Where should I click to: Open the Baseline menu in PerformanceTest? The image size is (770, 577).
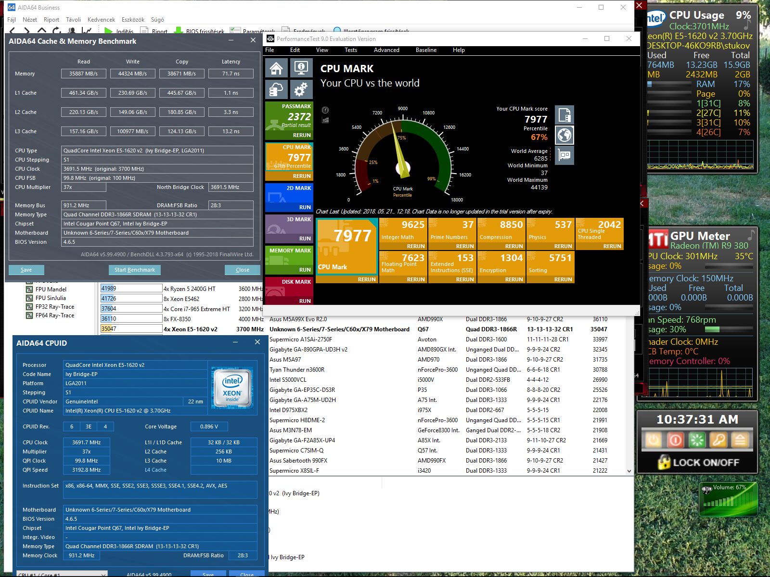click(x=426, y=50)
